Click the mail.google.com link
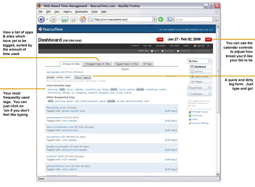Image resolution: width=255 pixels, height=187 pixels. pos(55,72)
